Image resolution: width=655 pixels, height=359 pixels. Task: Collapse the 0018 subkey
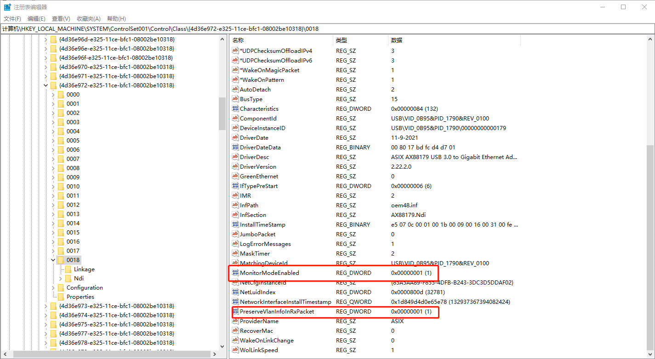53,260
